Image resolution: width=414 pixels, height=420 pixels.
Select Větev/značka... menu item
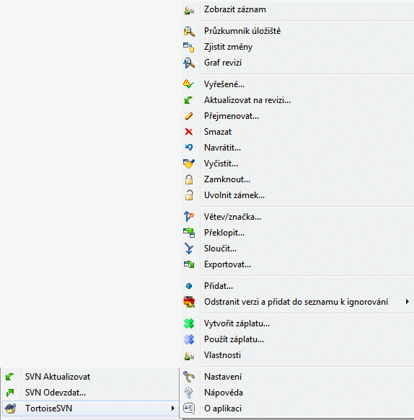pyautogui.click(x=298, y=217)
